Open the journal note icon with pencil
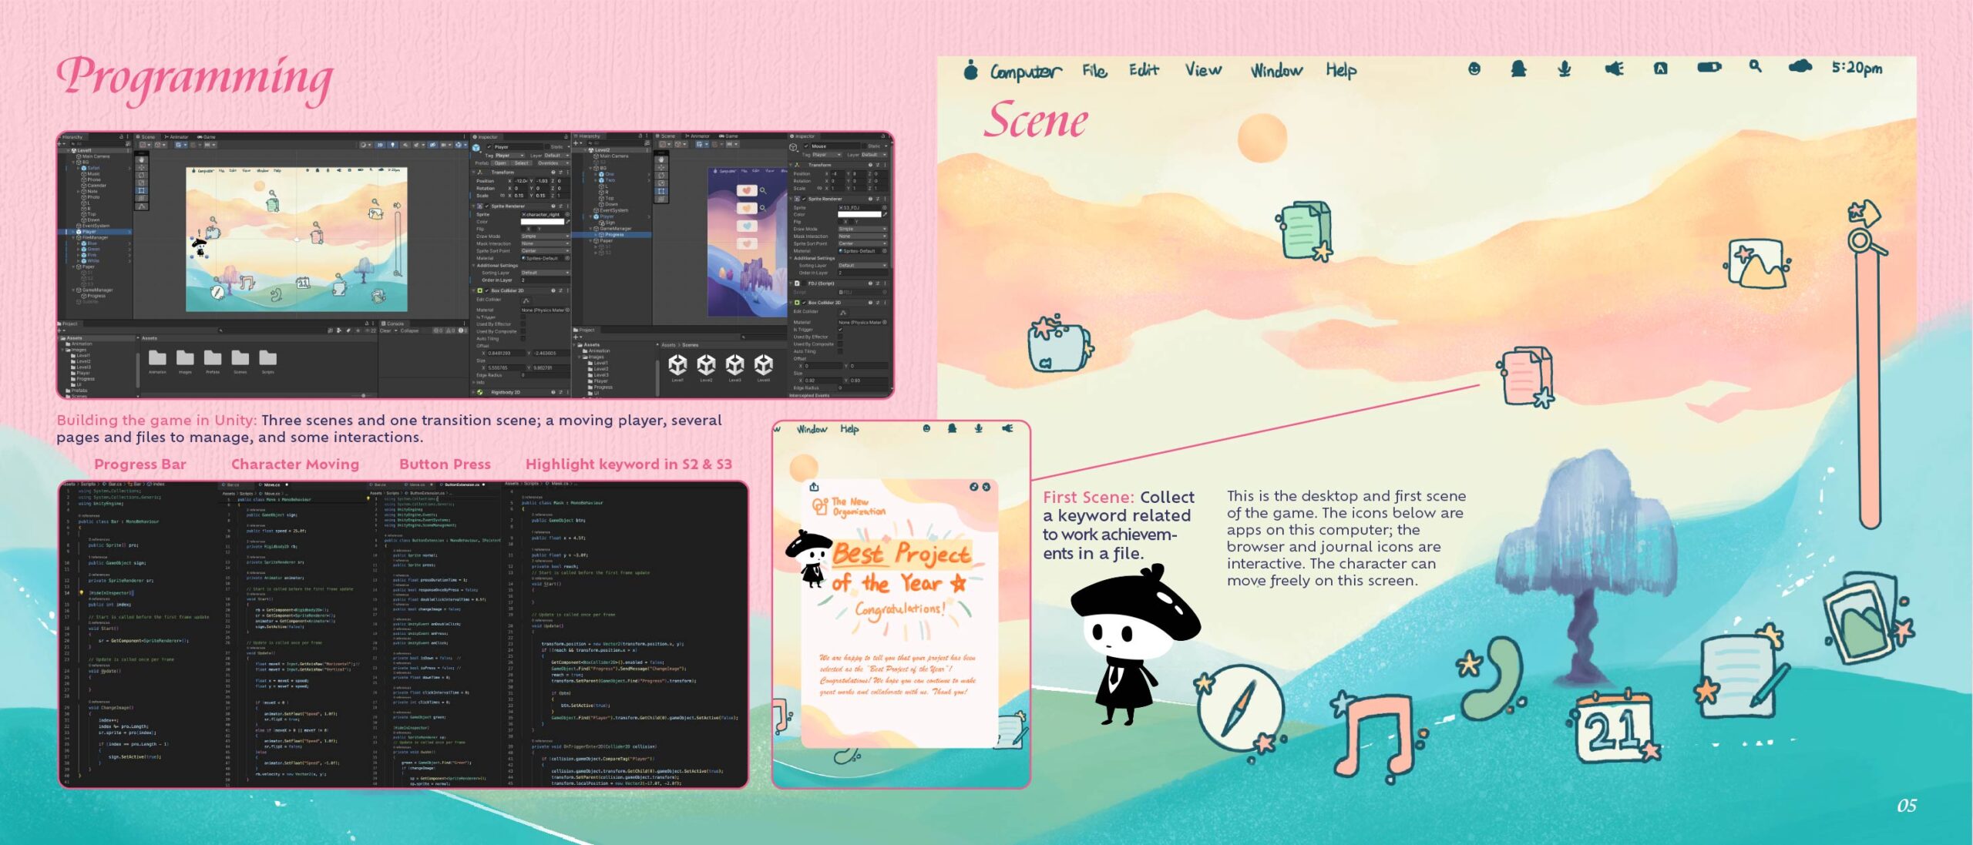Screen dimensions: 1973x845 click(x=1739, y=676)
